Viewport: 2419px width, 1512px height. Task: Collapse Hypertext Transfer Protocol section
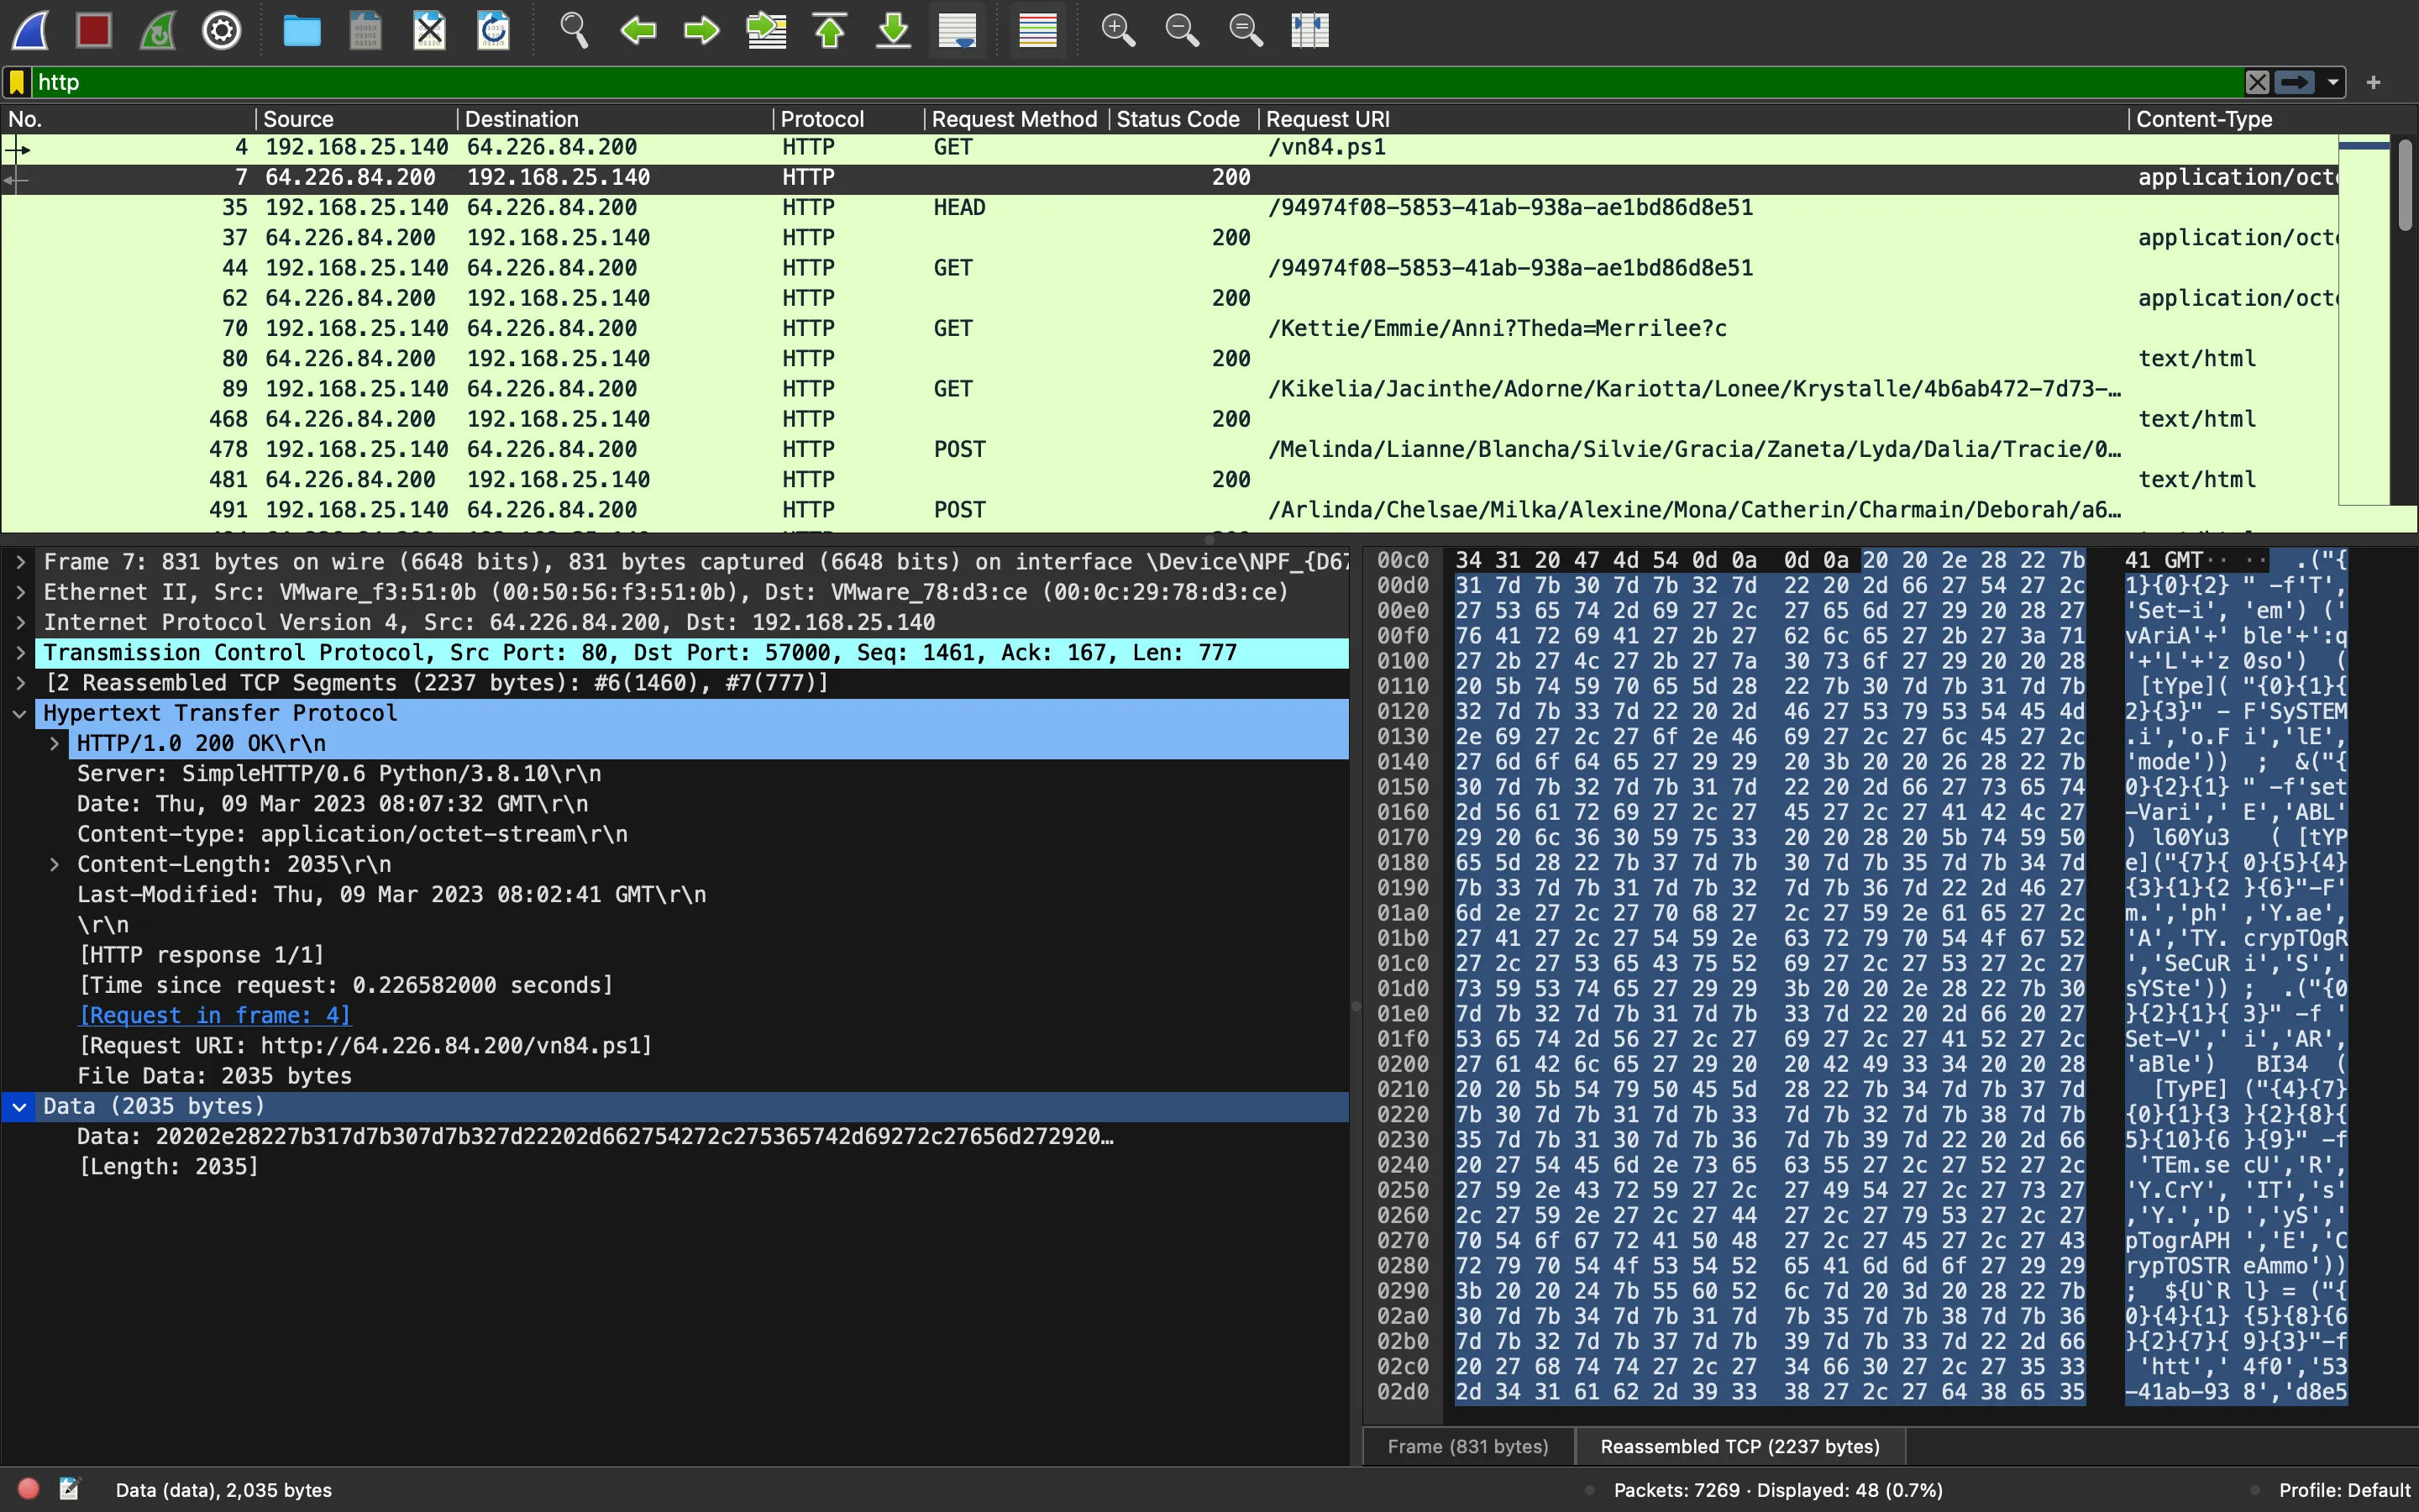[20, 713]
